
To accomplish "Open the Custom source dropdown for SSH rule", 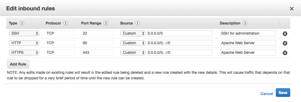I will [x=133, y=33].
